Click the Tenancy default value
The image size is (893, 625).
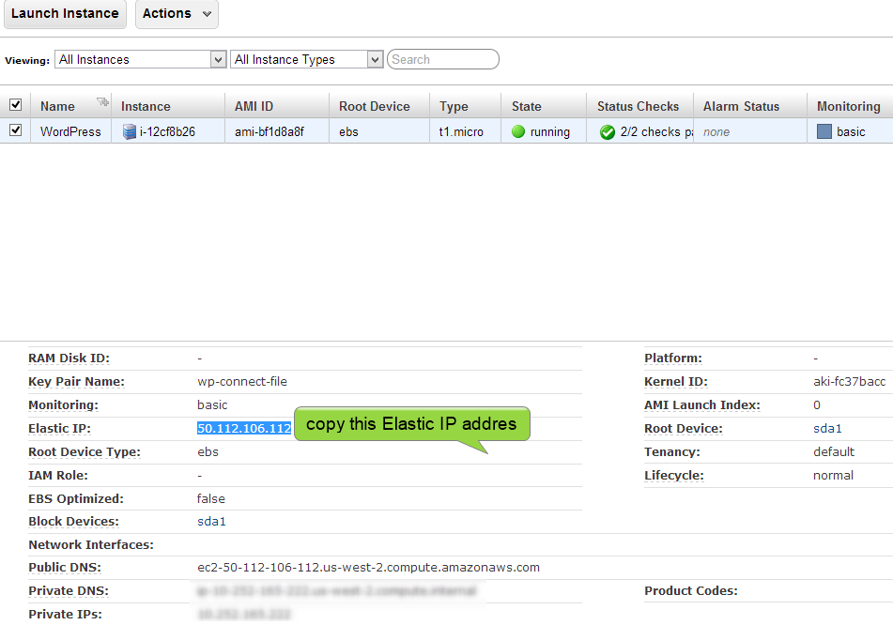[834, 452]
